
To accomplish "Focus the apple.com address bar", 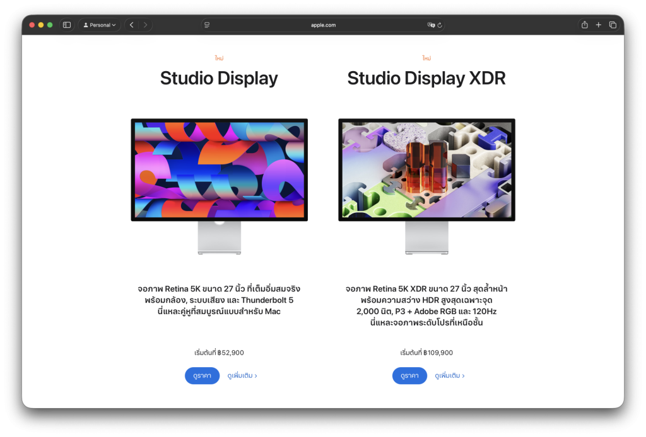I will [x=323, y=25].
